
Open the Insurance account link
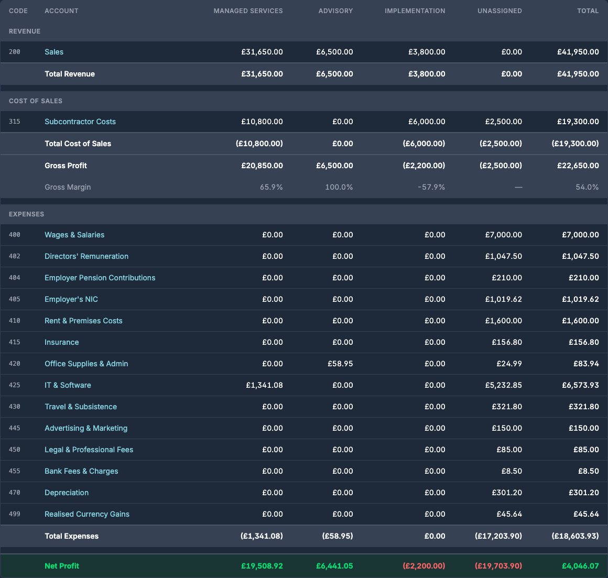(62, 342)
